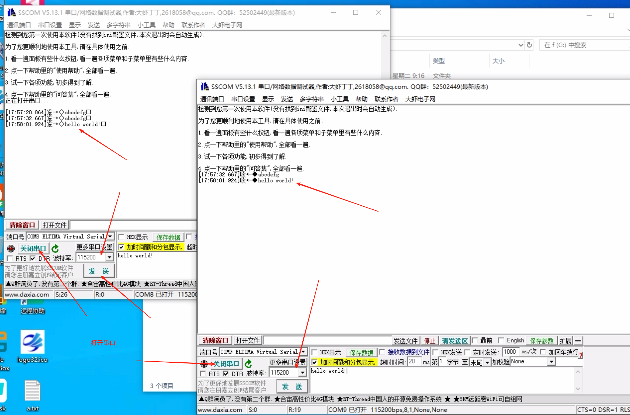Viewport: 630px width, 415px height.
Task: Click 更多串口设置 button in COM9 window
Action: (288, 362)
